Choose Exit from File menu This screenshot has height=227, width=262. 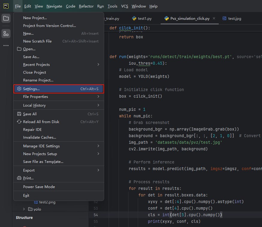tap(59, 195)
